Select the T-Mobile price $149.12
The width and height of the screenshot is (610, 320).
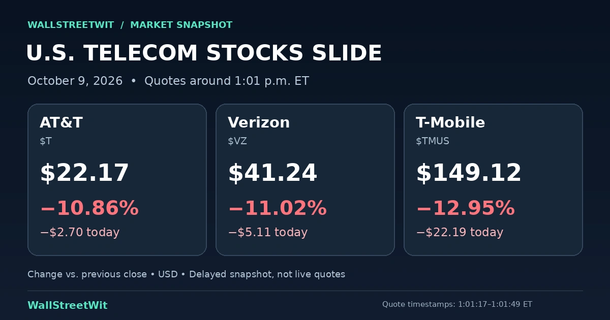point(469,173)
